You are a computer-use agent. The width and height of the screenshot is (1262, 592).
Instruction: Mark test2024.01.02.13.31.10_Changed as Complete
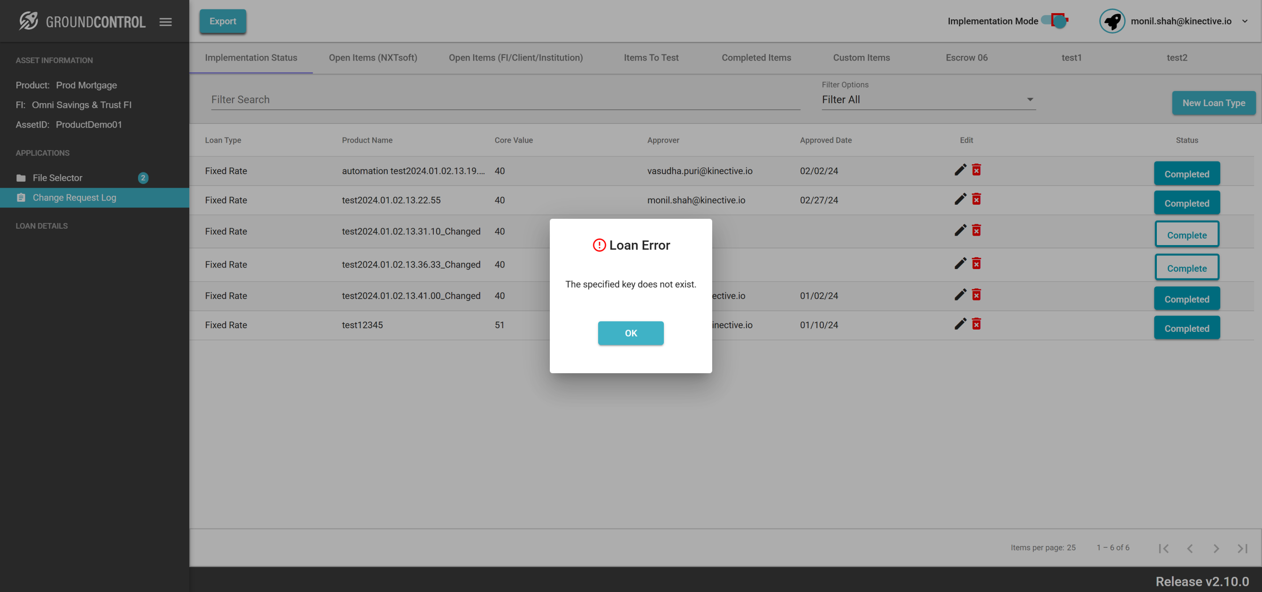pos(1186,234)
